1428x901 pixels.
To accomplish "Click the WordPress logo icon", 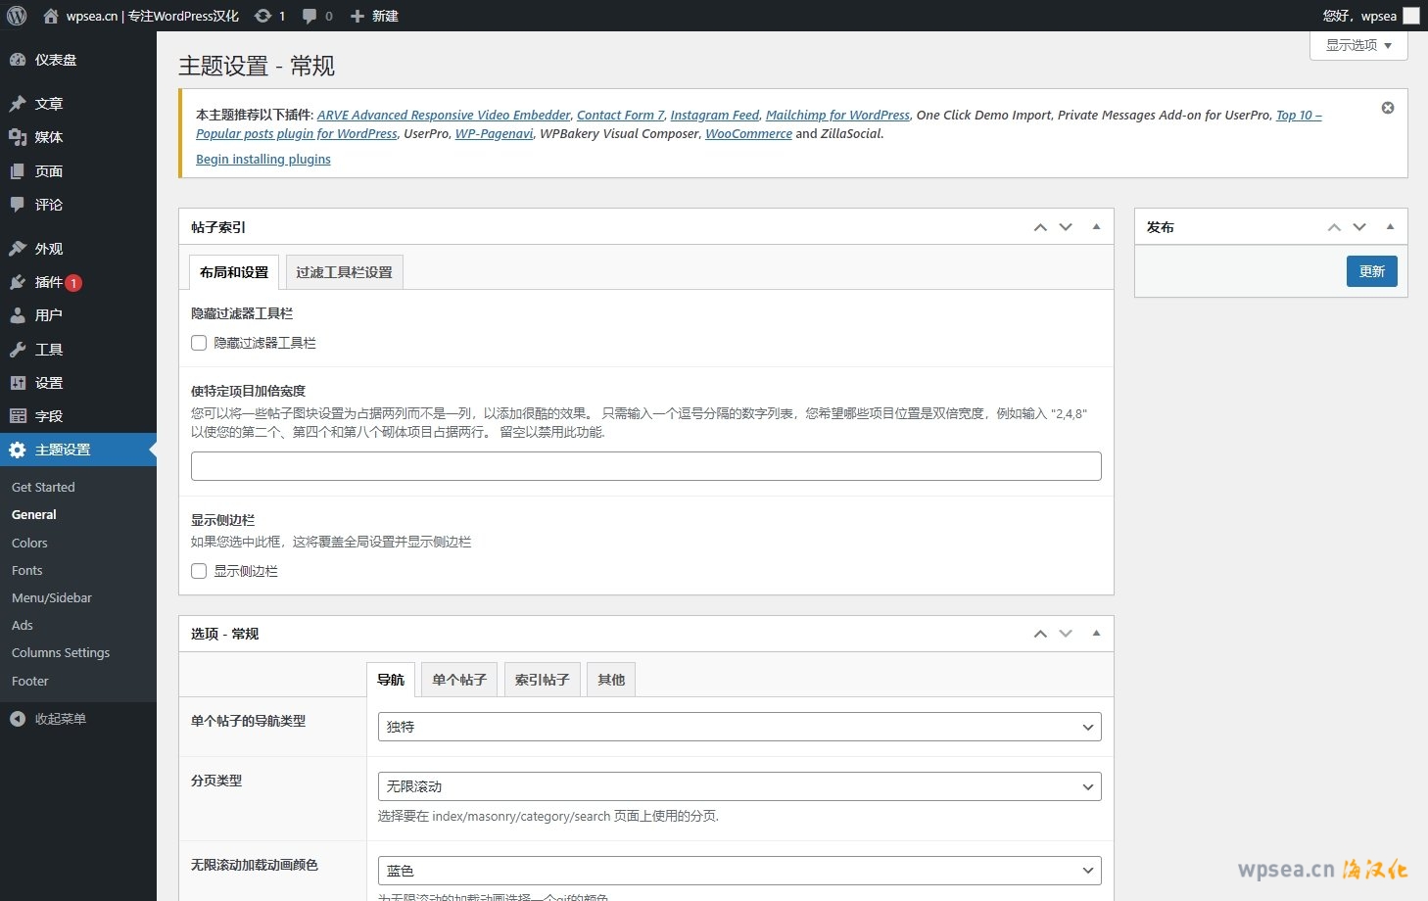I will pos(17,16).
